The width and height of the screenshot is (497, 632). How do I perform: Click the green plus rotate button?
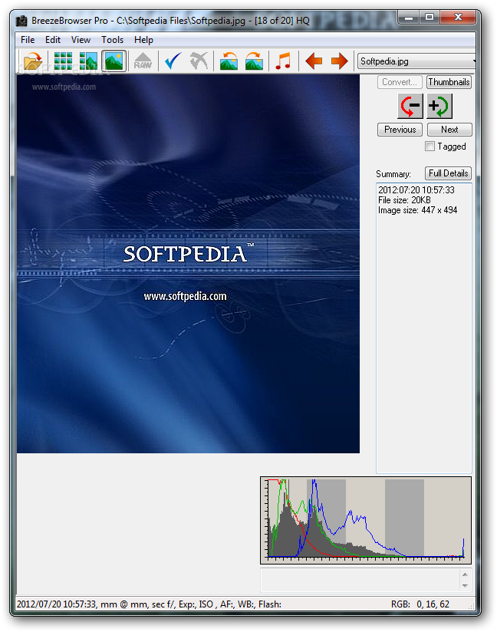(x=439, y=106)
